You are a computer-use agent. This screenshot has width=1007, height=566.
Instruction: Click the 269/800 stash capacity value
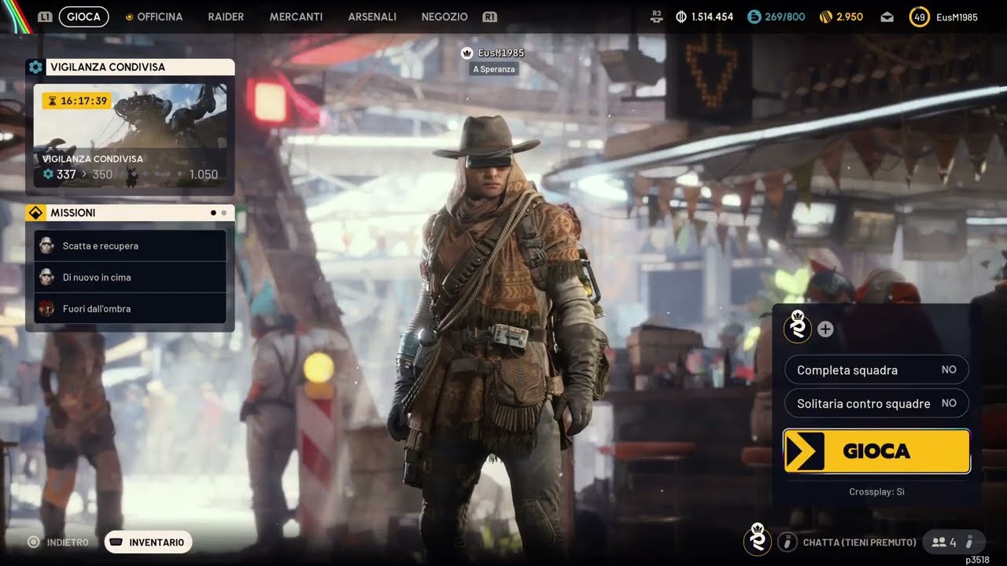[x=784, y=17]
